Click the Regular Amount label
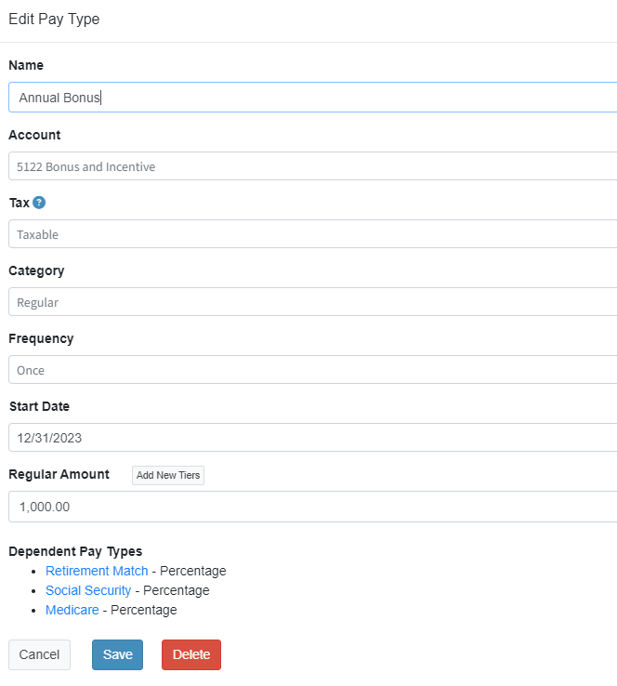Screen dimensions: 617x686 (x=59, y=474)
